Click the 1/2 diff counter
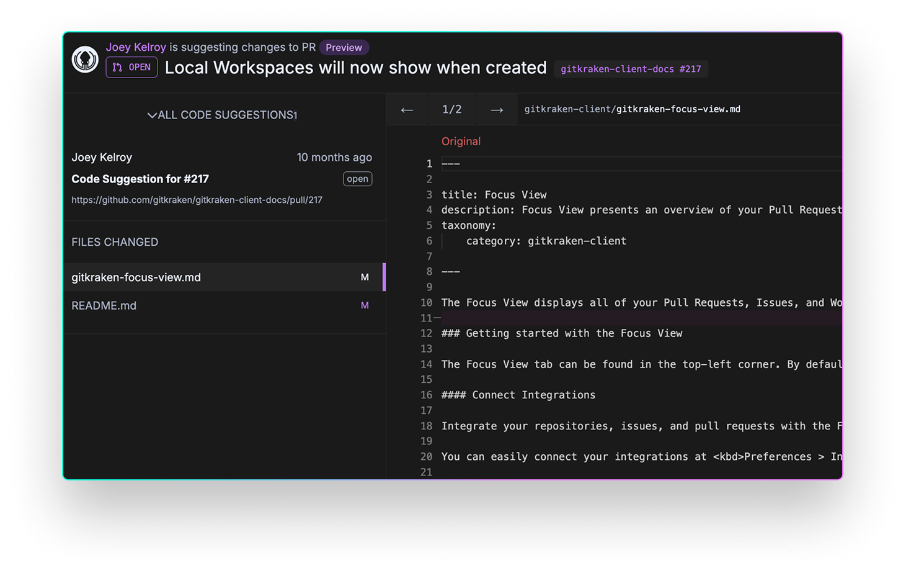Screen dimensions: 906x574 [x=452, y=109]
